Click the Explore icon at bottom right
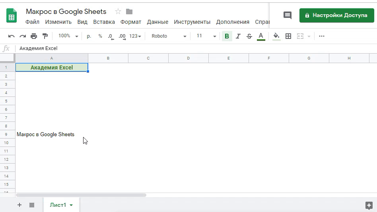 [x=369, y=205]
